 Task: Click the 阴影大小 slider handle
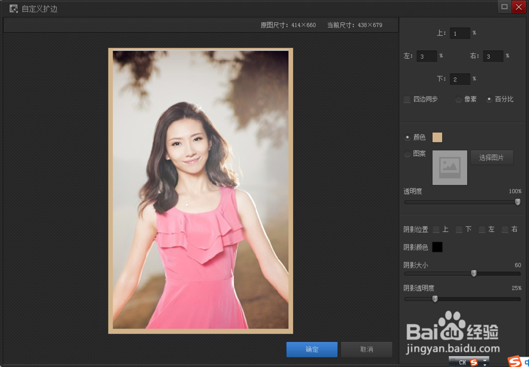pos(473,274)
